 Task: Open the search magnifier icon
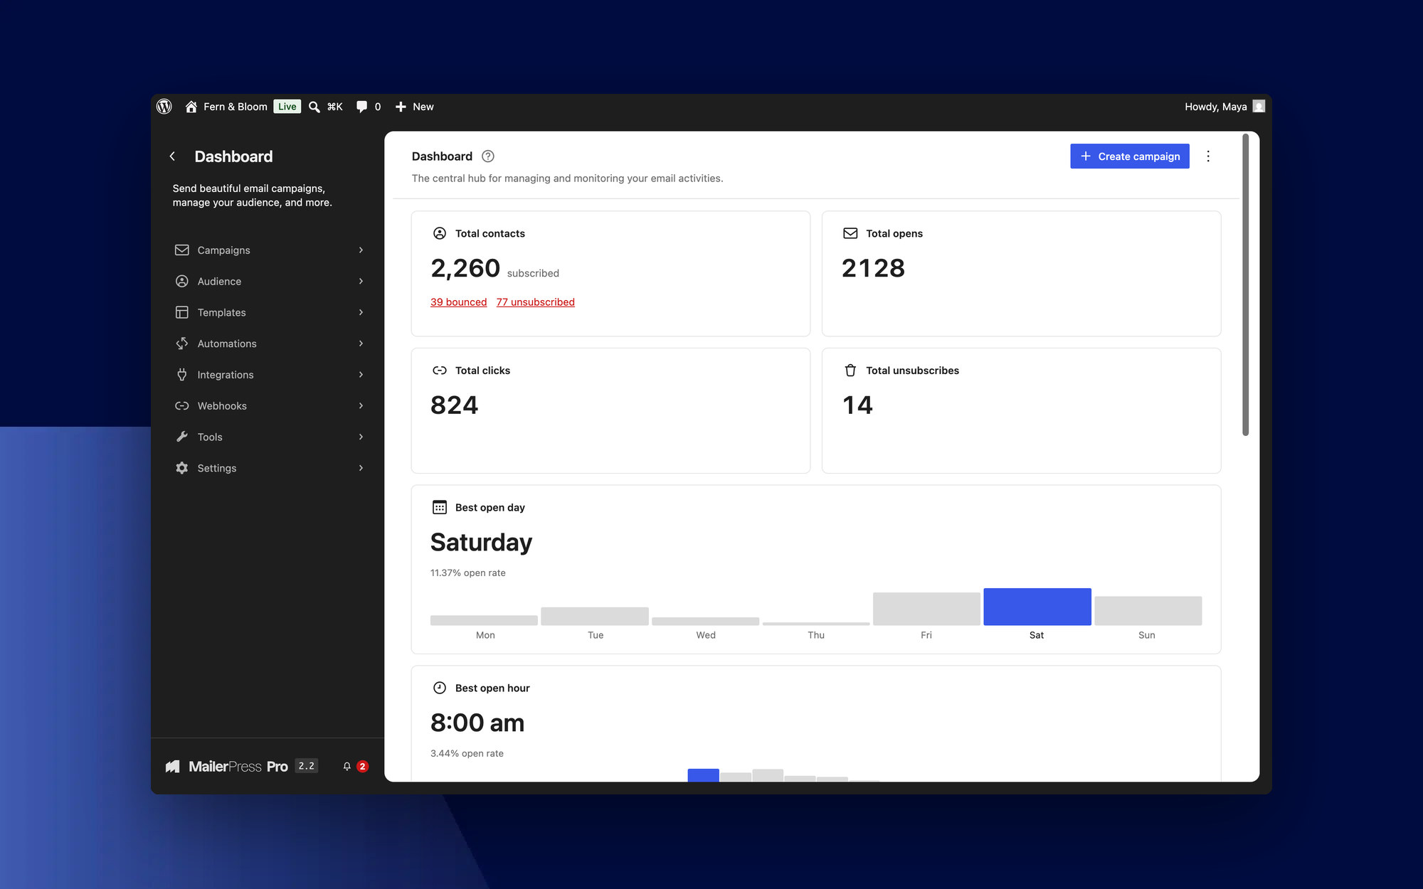(x=314, y=107)
